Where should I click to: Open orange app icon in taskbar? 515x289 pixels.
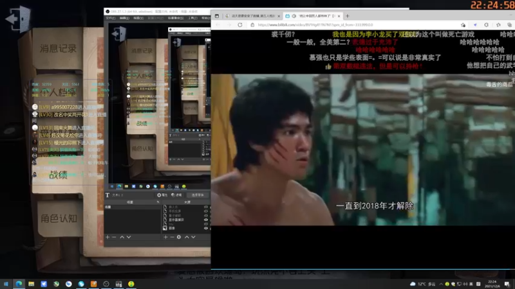[93, 284]
